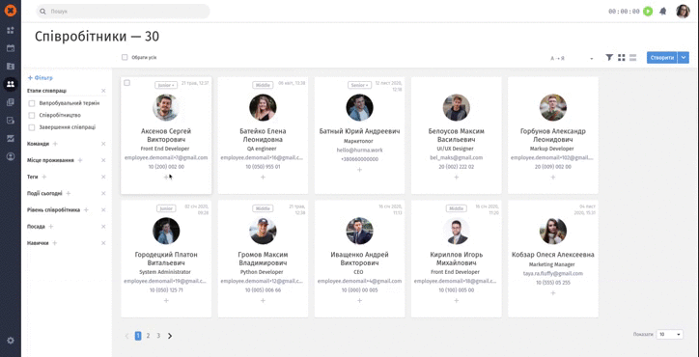Open notifications bell icon
The image size is (699, 357).
[x=663, y=12]
